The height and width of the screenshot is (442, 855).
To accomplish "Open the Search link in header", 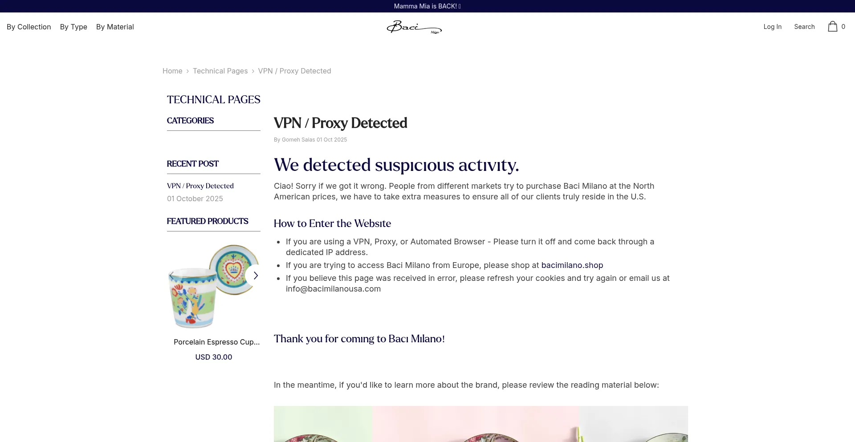I will tap(804, 27).
